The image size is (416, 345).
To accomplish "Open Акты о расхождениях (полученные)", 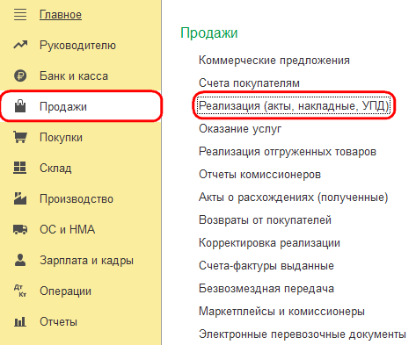I will tap(293, 198).
